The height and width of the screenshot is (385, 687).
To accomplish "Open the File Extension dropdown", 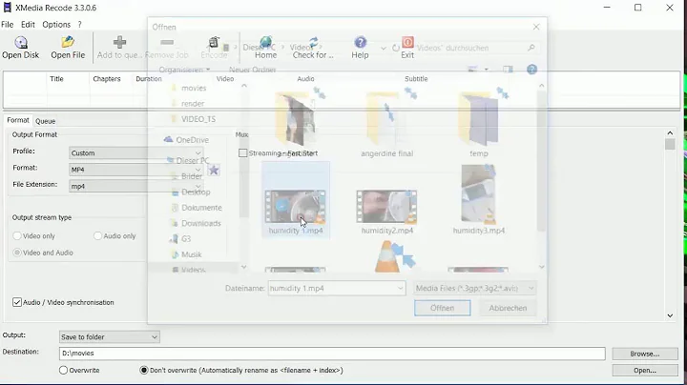I will (135, 187).
